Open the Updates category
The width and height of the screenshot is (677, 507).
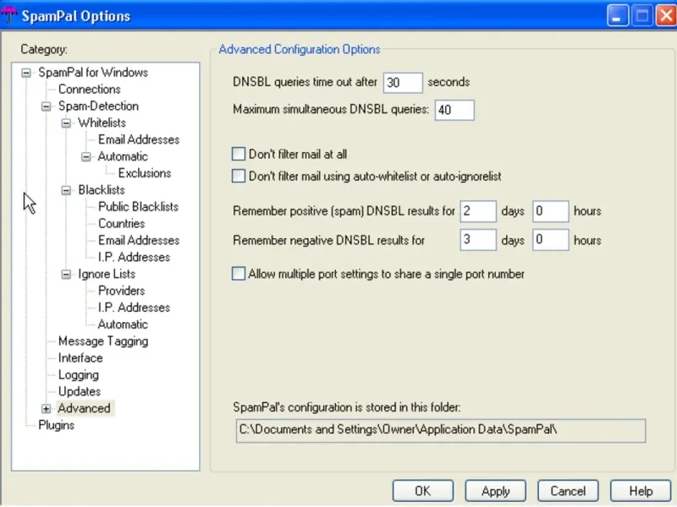click(x=80, y=391)
